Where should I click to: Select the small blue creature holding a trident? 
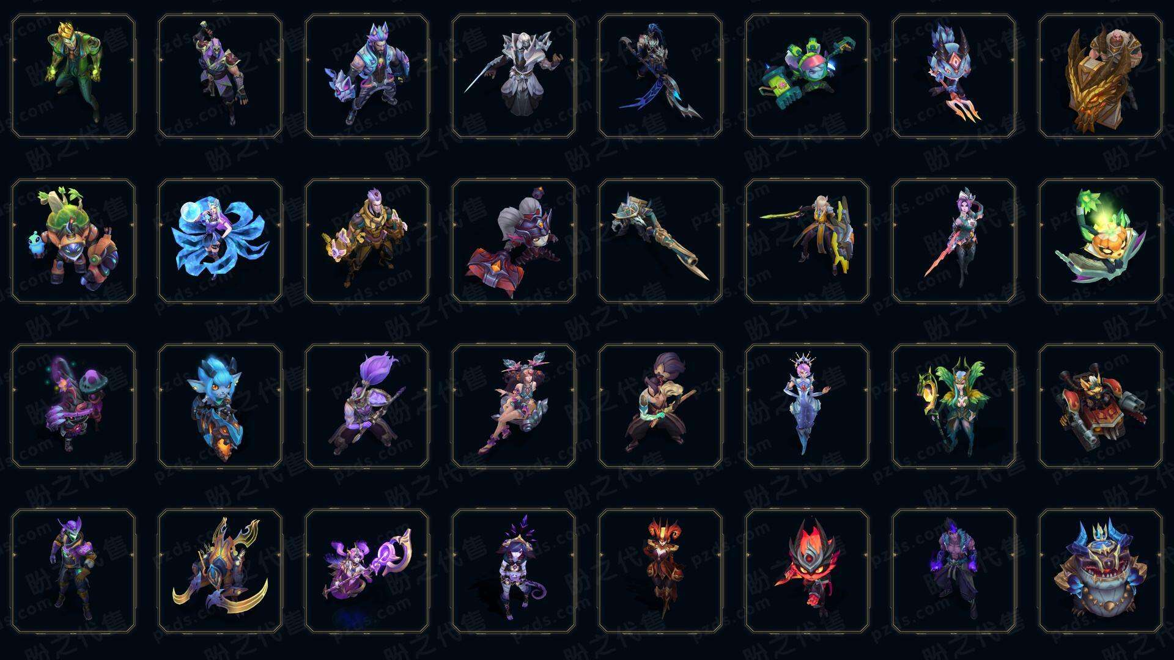954,76
